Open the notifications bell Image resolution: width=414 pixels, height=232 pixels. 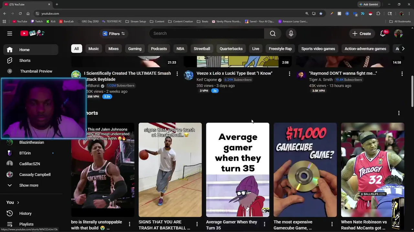pos(383,34)
